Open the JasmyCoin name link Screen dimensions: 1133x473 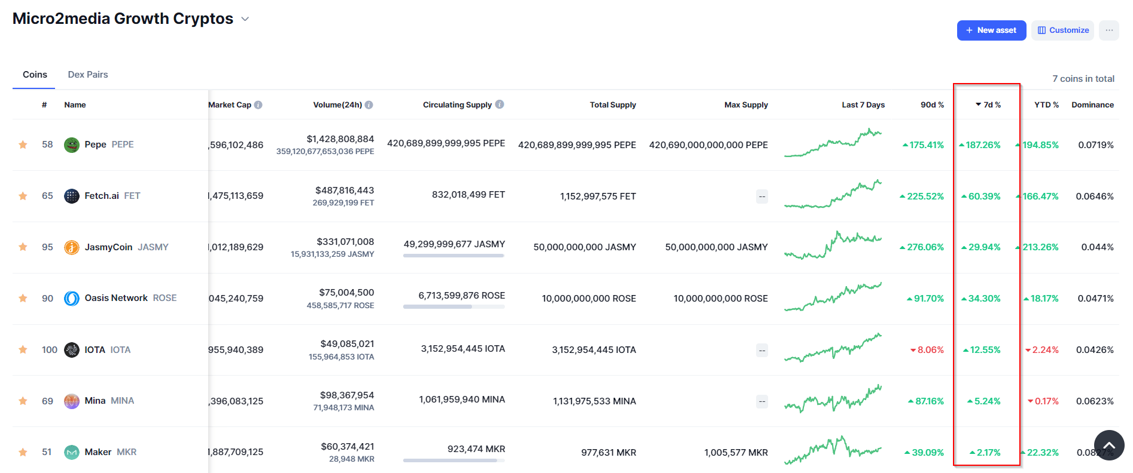108,247
